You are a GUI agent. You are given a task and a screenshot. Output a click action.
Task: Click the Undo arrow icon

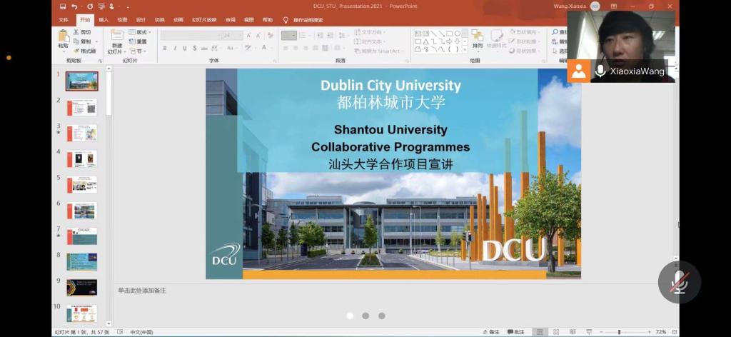(x=74, y=6)
